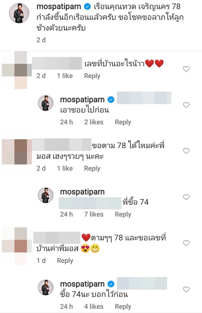Screen dimensions: 202x313
Task: Tap the verified badge in the post caption
Action: [x=87, y=7]
